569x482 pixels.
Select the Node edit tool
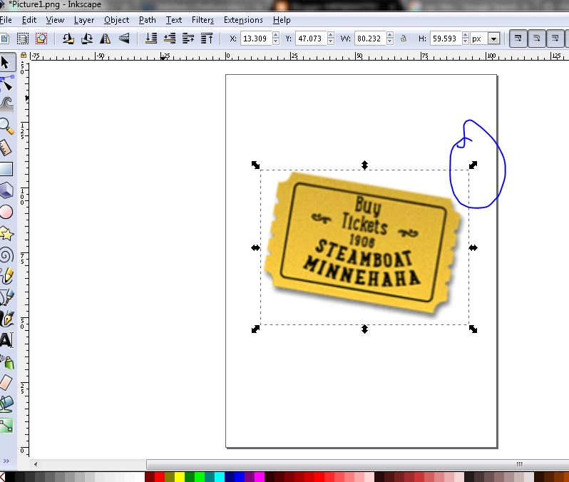pos(6,83)
